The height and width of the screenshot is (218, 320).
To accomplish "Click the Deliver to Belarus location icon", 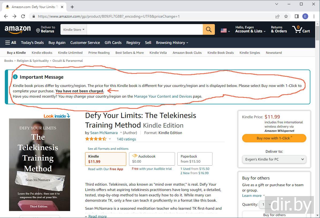I will pyautogui.click(x=38, y=30).
